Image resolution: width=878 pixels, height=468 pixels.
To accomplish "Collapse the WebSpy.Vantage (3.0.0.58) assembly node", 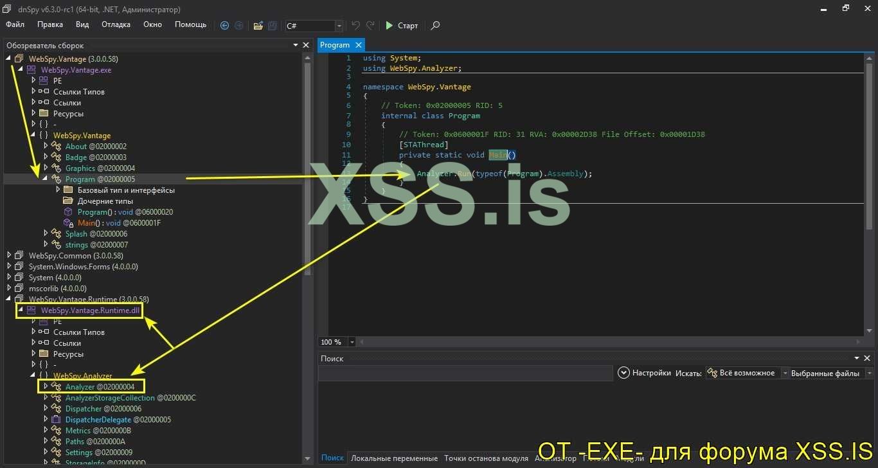I will (8, 59).
